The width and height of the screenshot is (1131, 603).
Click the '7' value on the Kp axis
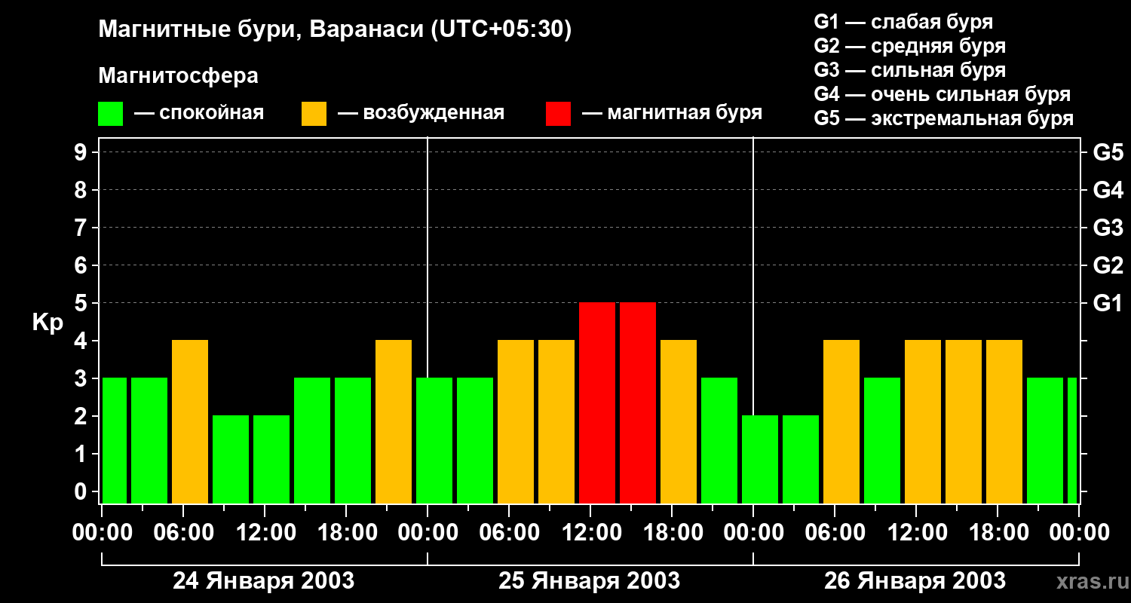tap(82, 228)
